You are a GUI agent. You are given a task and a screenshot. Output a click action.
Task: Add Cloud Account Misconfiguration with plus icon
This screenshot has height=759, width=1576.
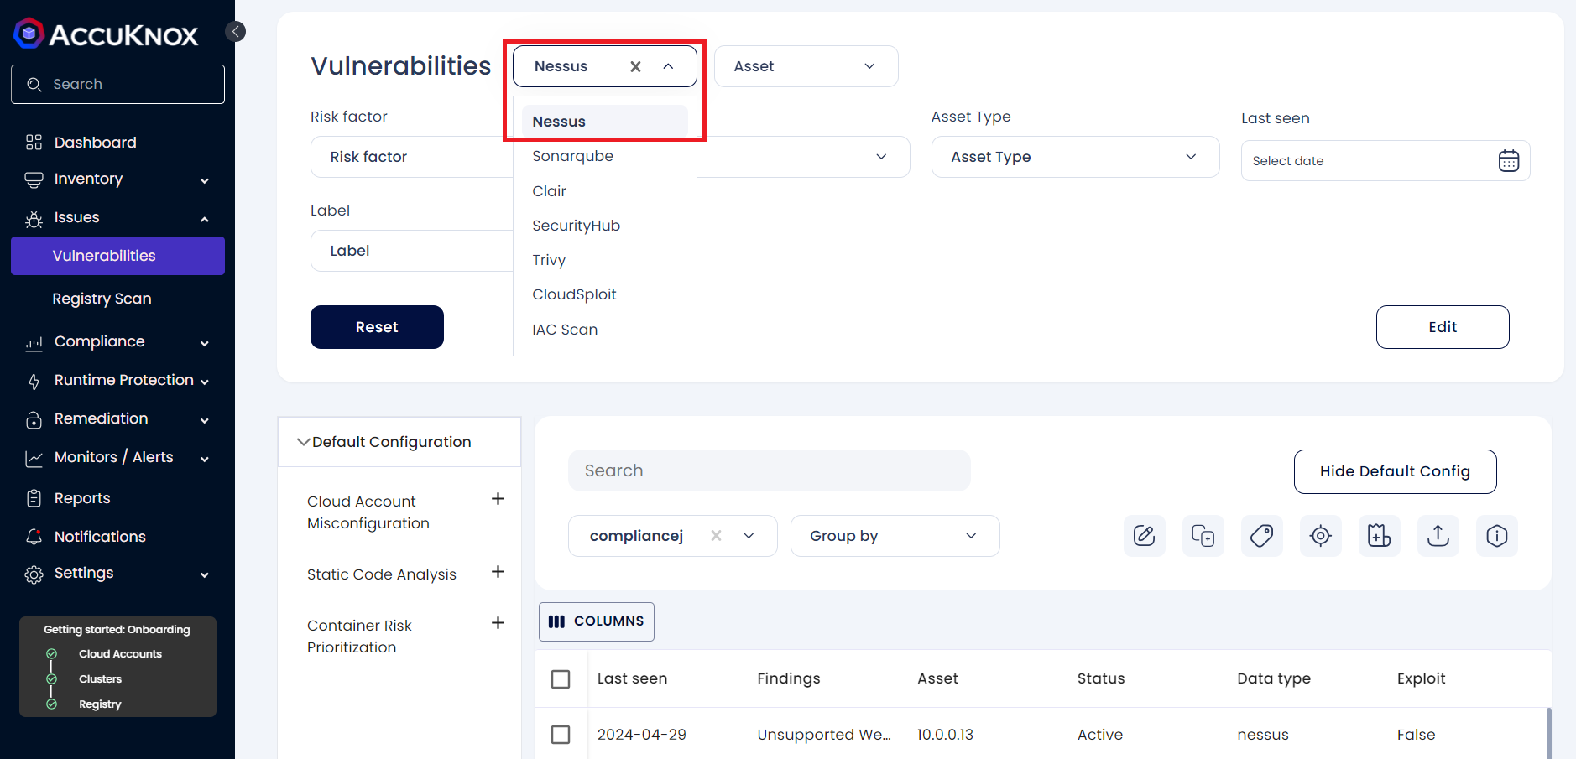(x=498, y=499)
